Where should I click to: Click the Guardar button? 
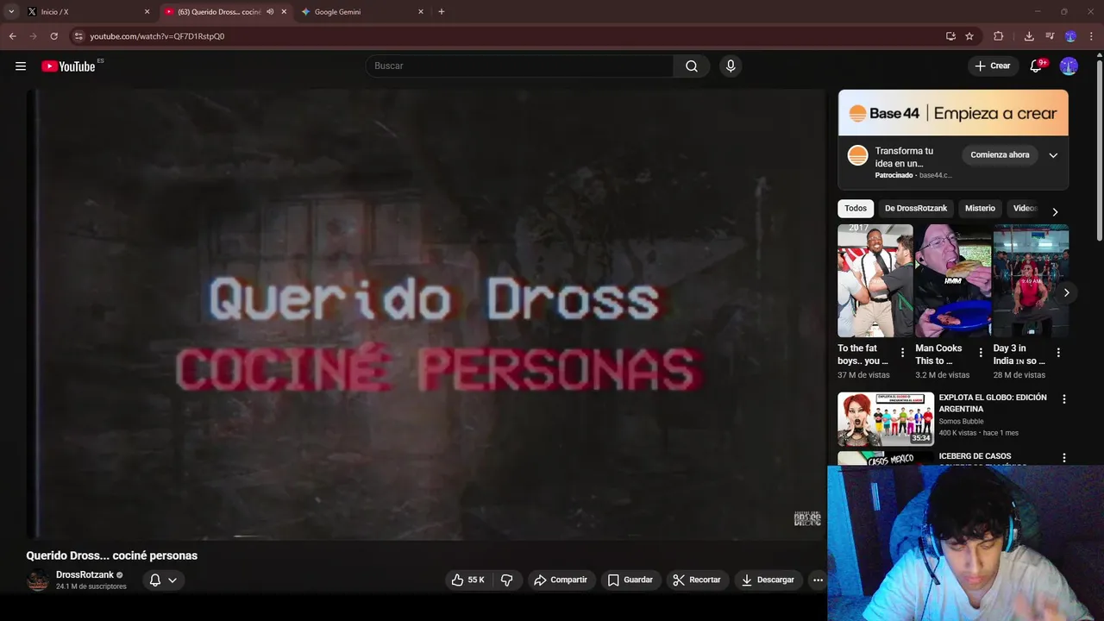coord(630,580)
